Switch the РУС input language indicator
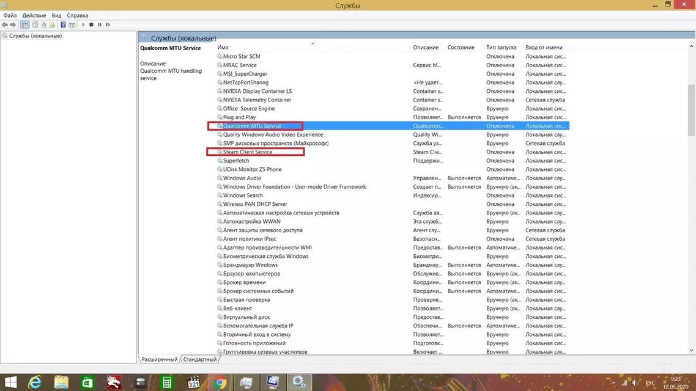 pos(650,382)
